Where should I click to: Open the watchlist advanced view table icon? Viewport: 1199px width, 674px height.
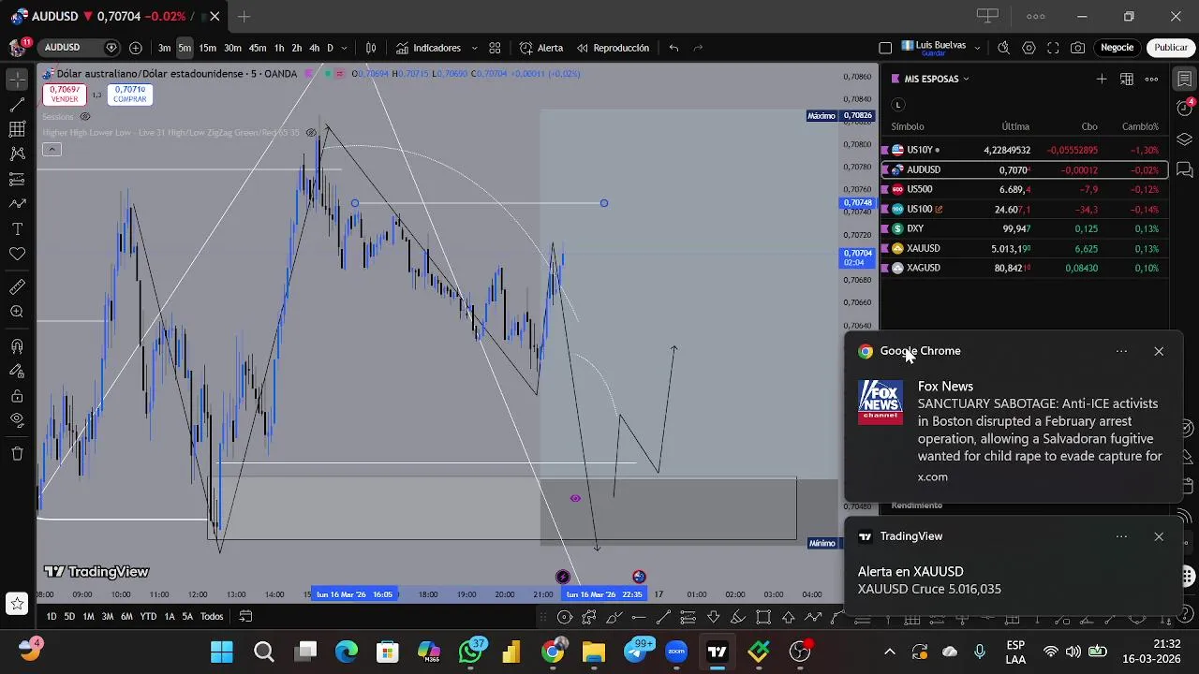(x=1127, y=79)
